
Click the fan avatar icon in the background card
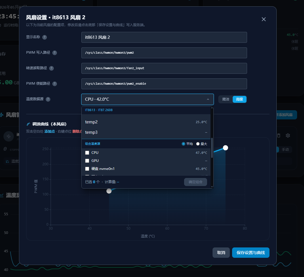(x=9, y=136)
